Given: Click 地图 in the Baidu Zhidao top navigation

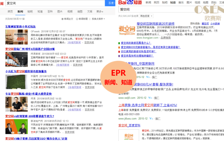Looking at the screenshot, I should point(206,3).
